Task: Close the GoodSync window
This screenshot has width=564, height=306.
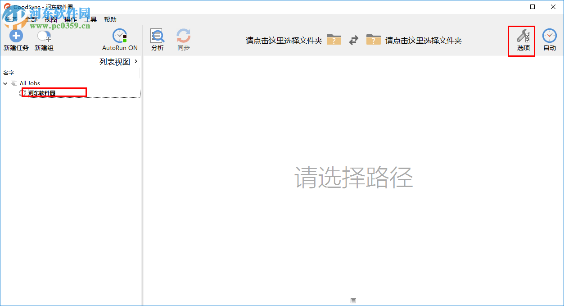Action: click(553, 7)
